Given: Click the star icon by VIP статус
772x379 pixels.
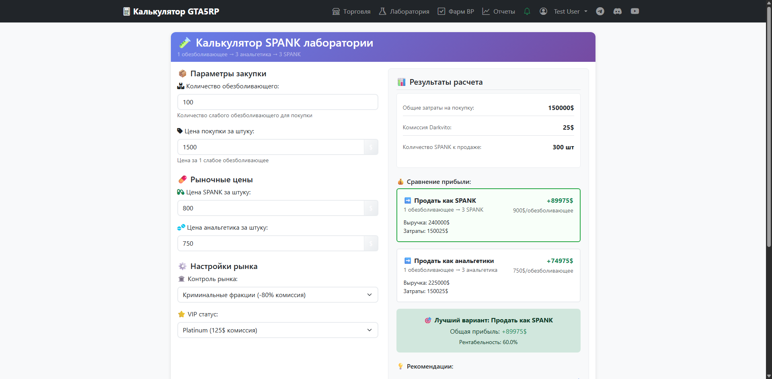Looking at the screenshot, I should tap(181, 314).
